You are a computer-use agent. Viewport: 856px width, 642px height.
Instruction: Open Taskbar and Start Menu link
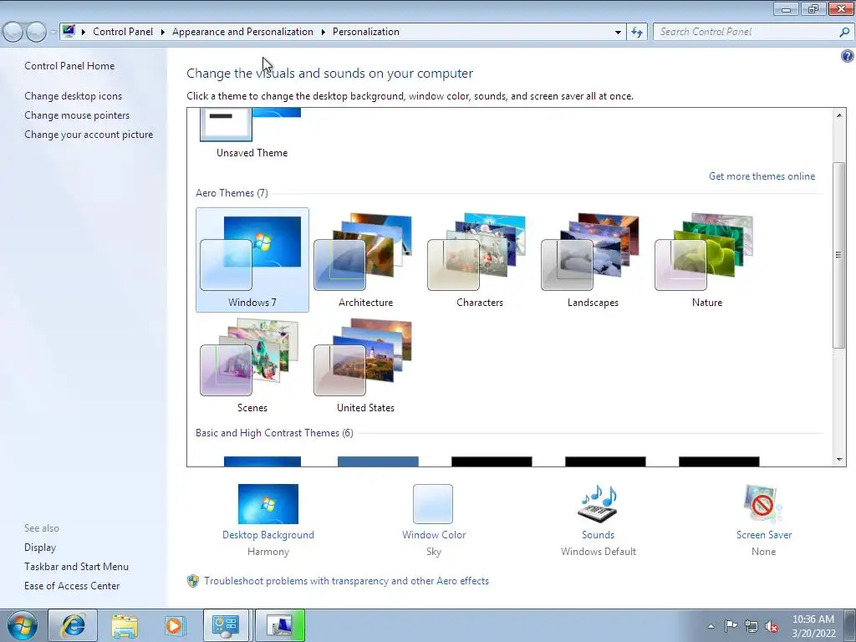[76, 567]
